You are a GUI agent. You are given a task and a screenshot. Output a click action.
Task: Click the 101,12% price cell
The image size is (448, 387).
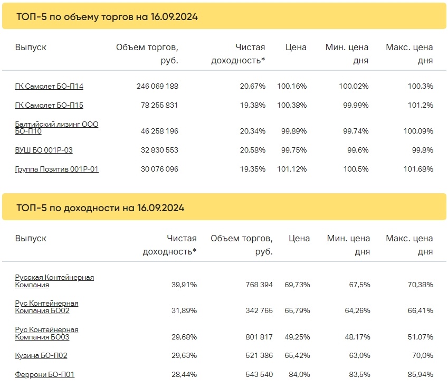[292, 169]
